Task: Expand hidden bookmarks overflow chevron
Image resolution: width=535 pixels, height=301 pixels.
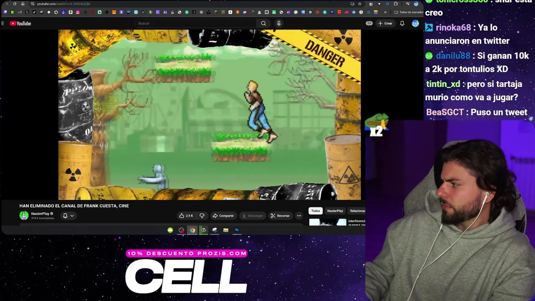Action: pos(385,12)
